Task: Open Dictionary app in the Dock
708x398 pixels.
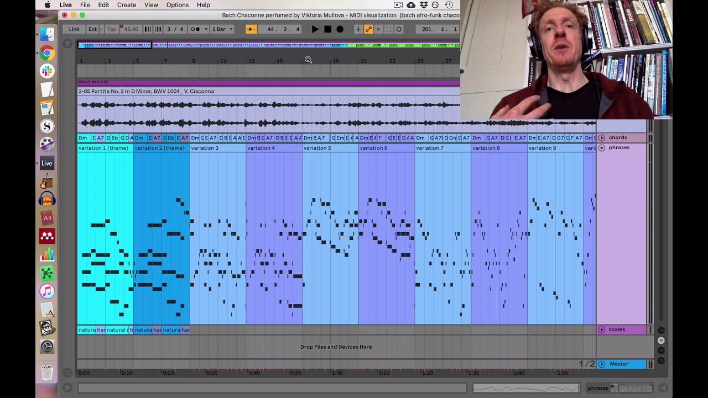Action: (x=47, y=218)
